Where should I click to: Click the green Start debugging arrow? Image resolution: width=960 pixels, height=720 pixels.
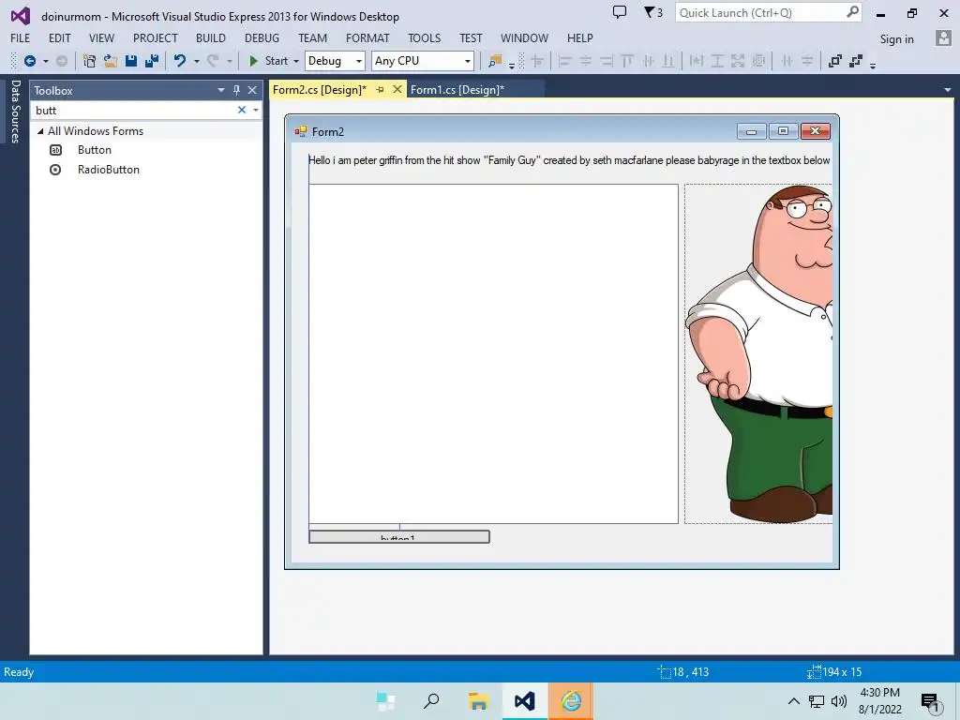(x=253, y=61)
